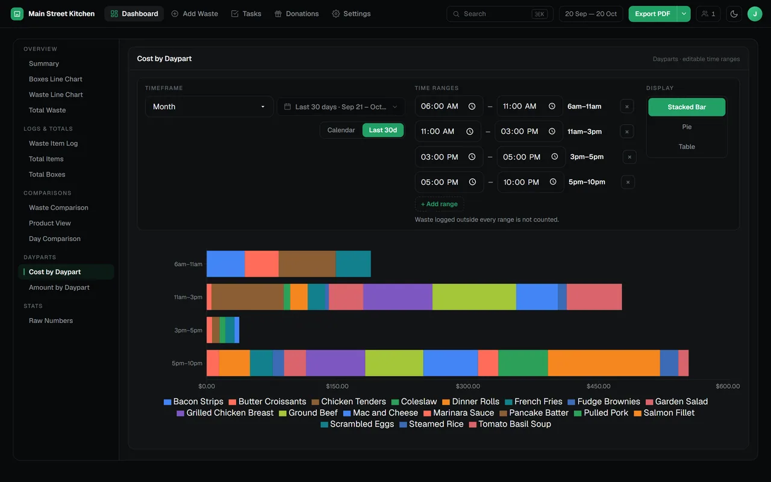Toggle dark mode with the moon icon
771x482 pixels.
[734, 14]
